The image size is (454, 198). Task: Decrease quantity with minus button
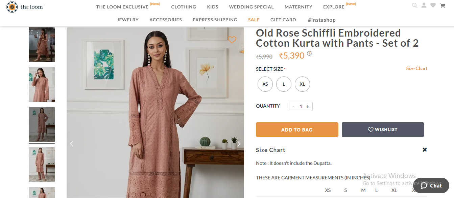pyautogui.click(x=293, y=106)
